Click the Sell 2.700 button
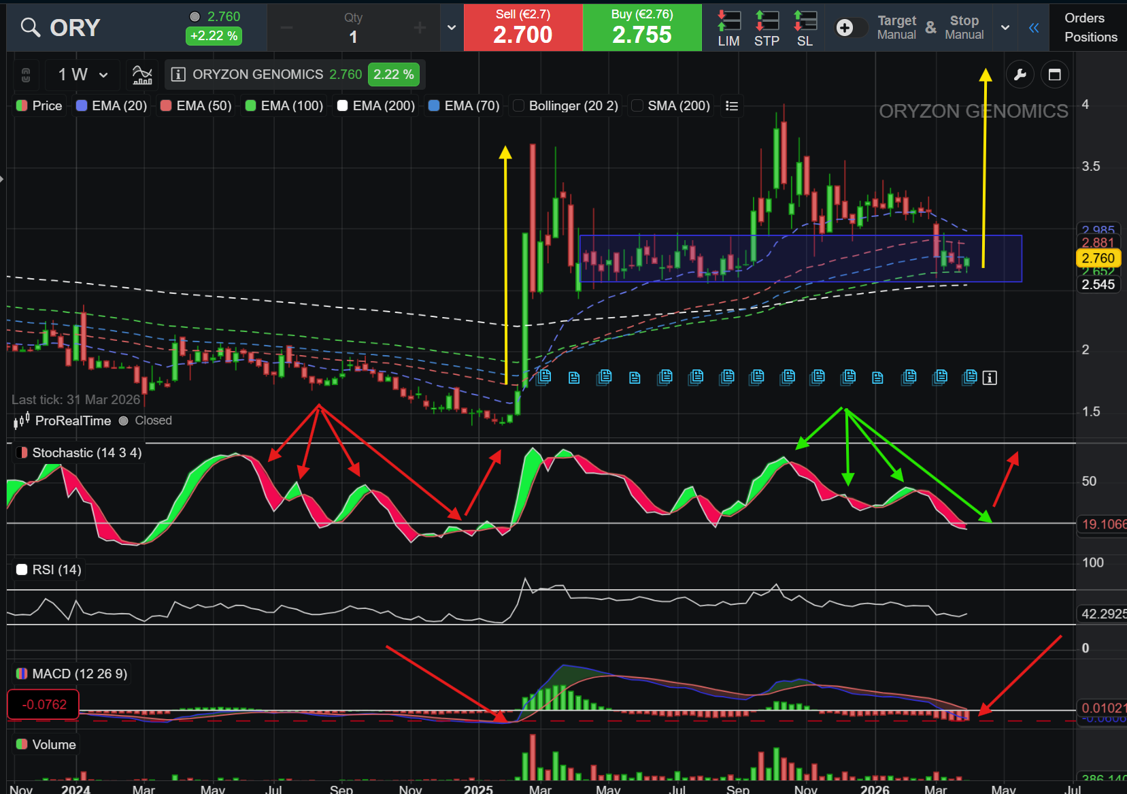 point(522,27)
